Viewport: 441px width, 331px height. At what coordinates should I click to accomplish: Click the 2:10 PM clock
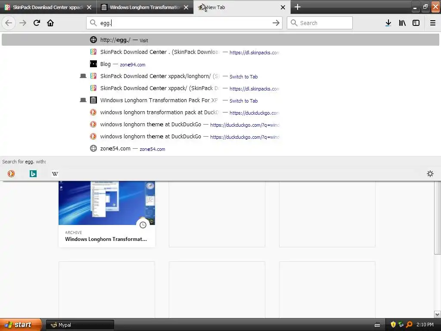(425, 325)
